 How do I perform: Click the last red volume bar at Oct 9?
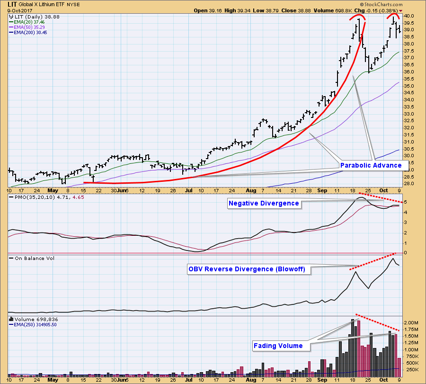[x=399, y=367]
